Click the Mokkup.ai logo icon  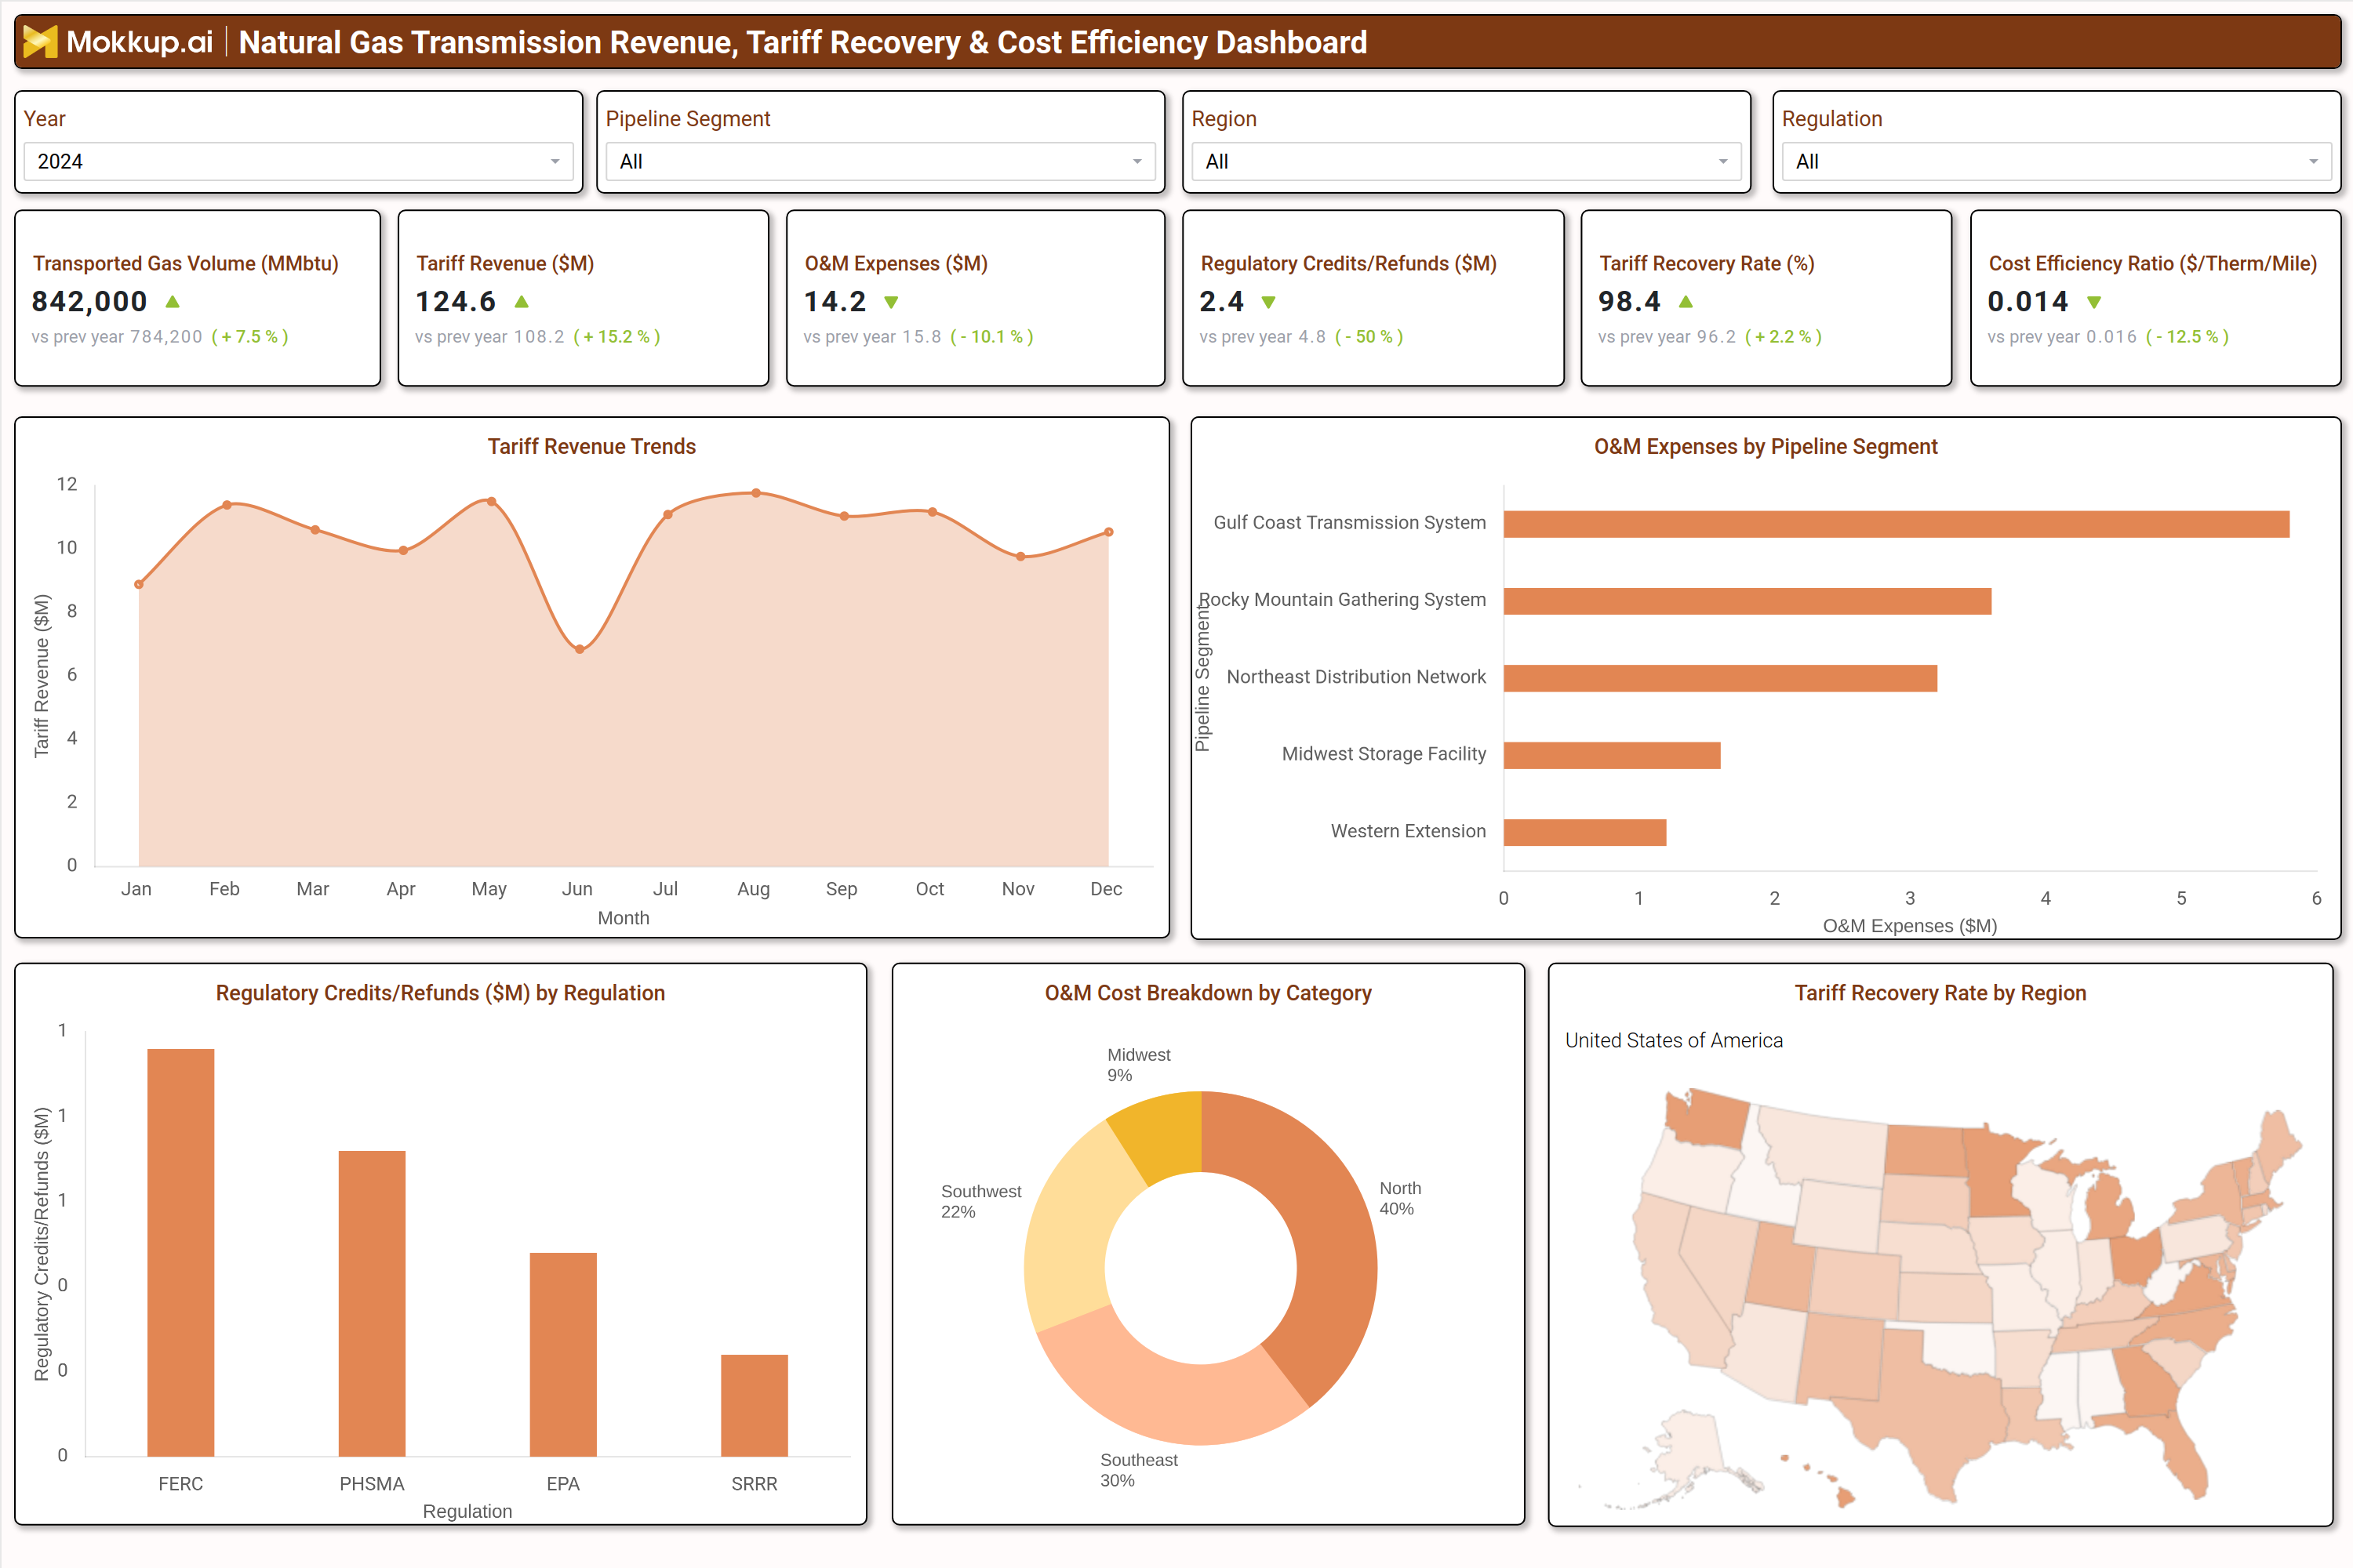pyautogui.click(x=39, y=41)
